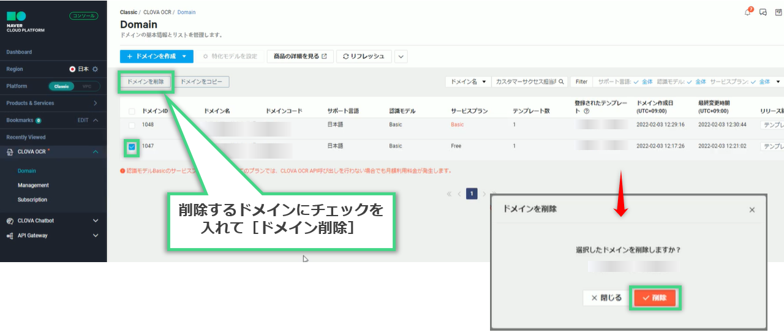Screen dimensions: 784x335
Task: Switch platform toggle to VPC
Action: [86, 86]
